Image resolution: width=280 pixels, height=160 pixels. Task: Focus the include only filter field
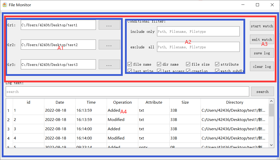click(x=198, y=32)
